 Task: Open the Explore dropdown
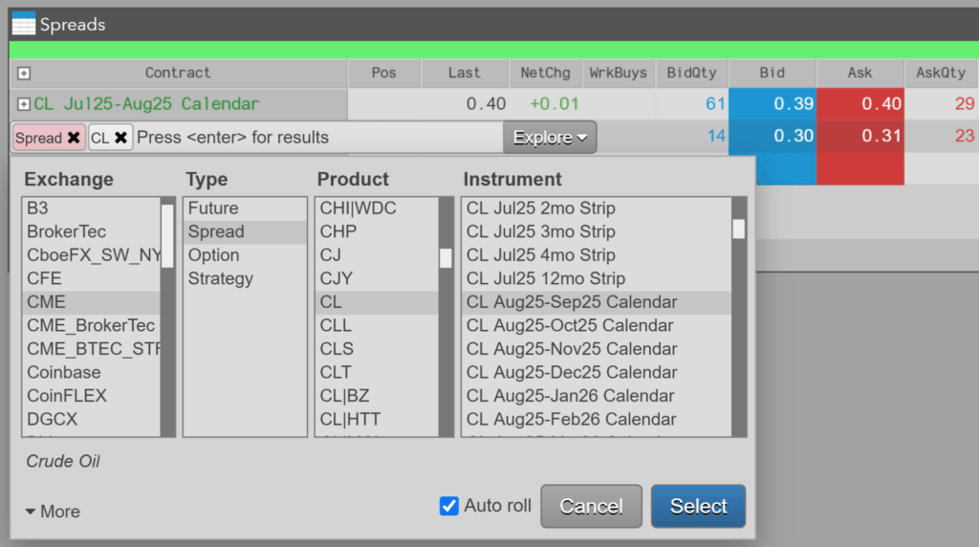pyautogui.click(x=550, y=138)
